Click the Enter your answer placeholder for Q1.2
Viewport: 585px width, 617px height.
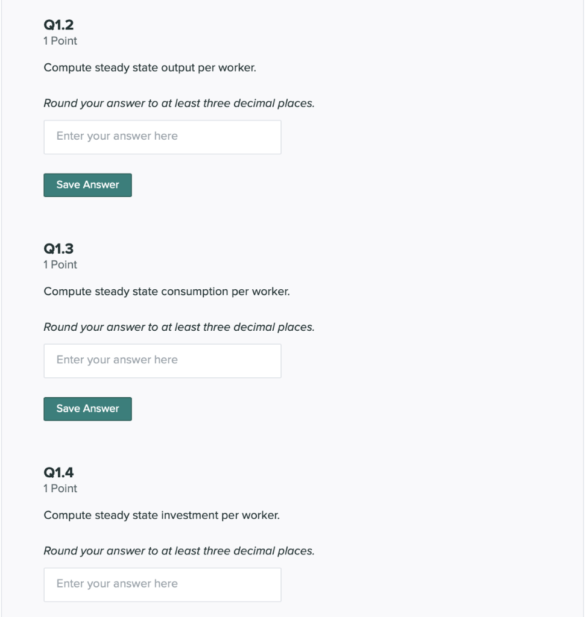[x=116, y=136]
